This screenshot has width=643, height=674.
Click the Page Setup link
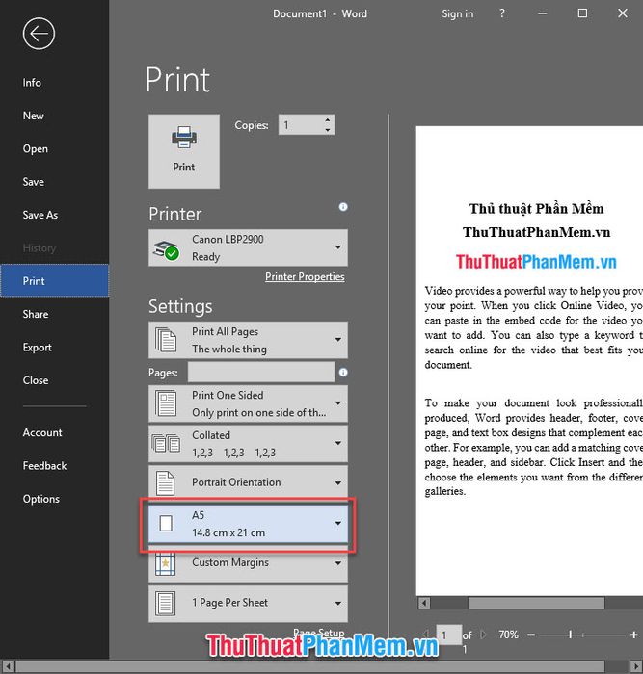(x=318, y=633)
